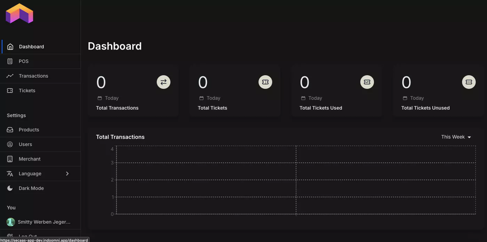Click the Log Out link
The height and width of the screenshot is (242, 487).
tap(28, 236)
